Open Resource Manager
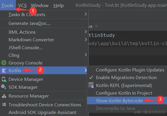Image resolution: width=167 pixels, height=116 pixels. 44,96
